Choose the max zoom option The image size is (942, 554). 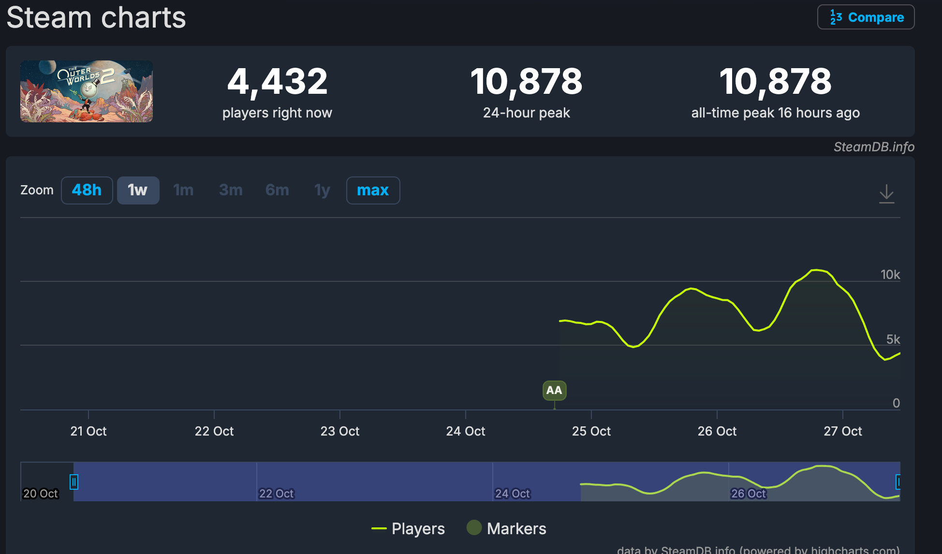tap(373, 190)
